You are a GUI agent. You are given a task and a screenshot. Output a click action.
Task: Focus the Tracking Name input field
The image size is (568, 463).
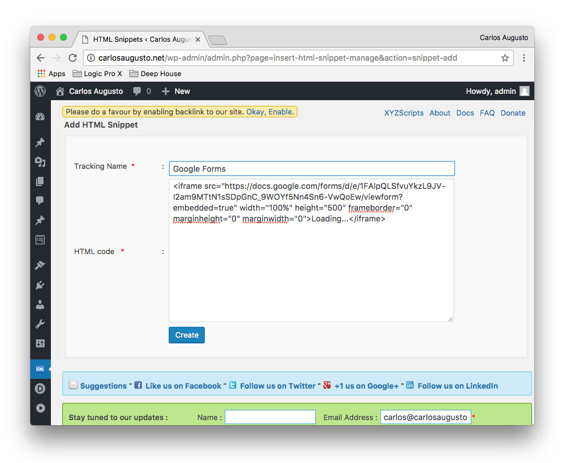312,169
